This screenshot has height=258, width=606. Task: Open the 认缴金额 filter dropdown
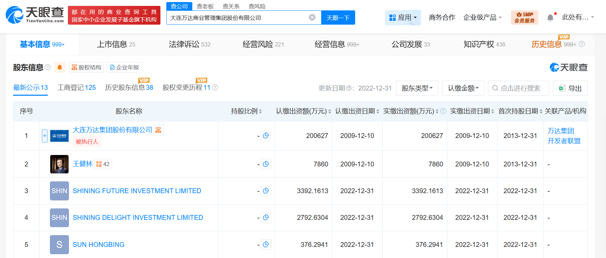coord(463,88)
